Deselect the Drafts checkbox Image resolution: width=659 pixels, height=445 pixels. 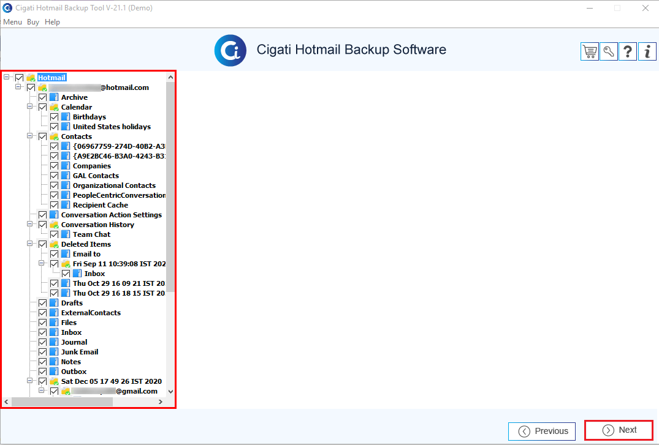pos(42,303)
